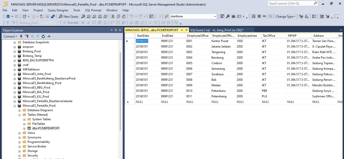This screenshot has width=344, height=159.
Task: Click Disconnect icon in Object Explorer
Action: [x=27, y=36]
